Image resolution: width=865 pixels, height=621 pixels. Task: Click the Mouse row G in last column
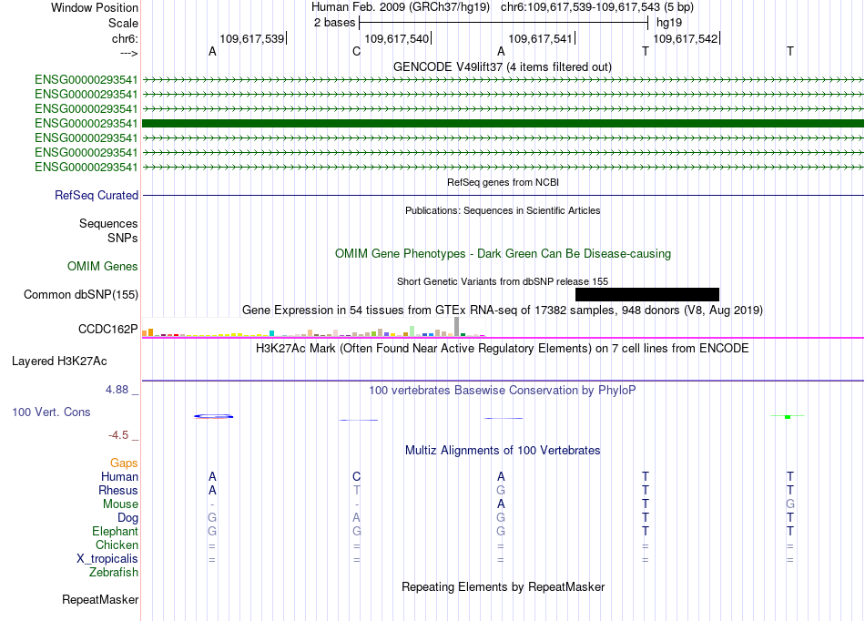click(790, 504)
